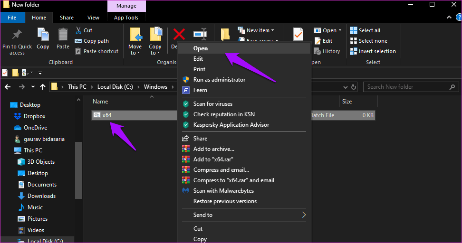Click the quick access Properties icon
This screenshot has width=462, height=243.
(5, 72)
